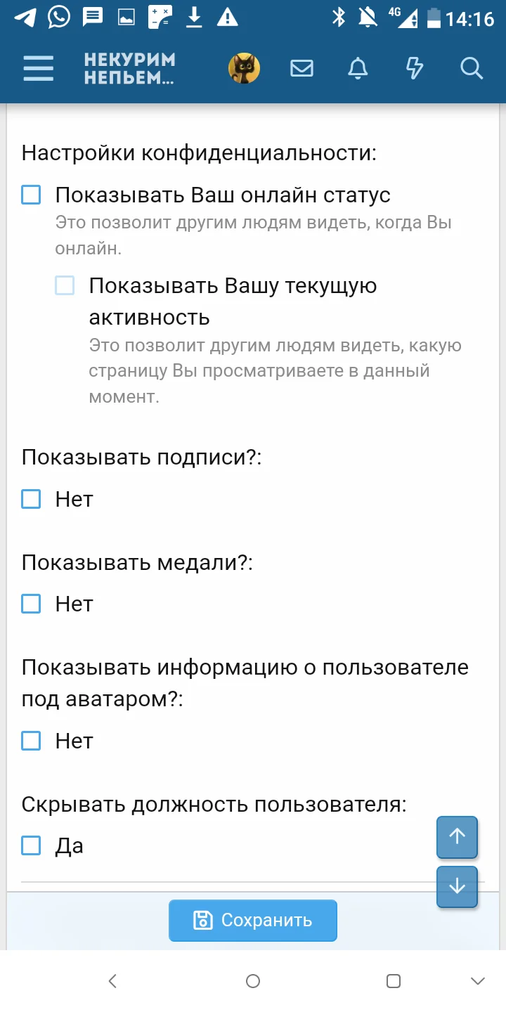Check Да to hide user должность

click(x=30, y=845)
